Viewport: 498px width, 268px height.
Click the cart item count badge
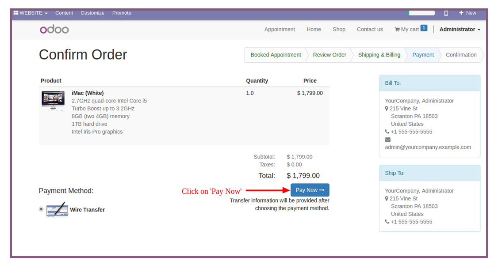(424, 28)
